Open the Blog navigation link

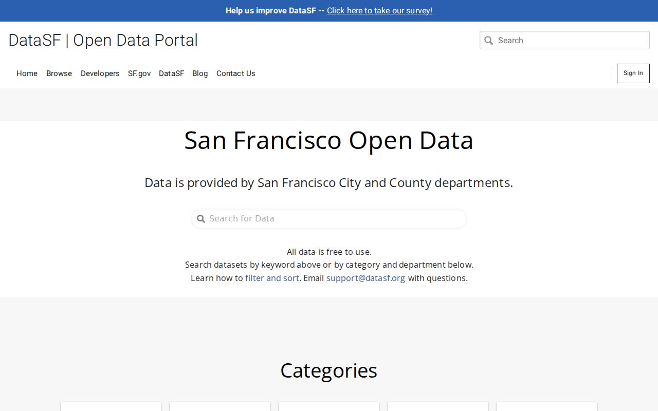coord(200,73)
